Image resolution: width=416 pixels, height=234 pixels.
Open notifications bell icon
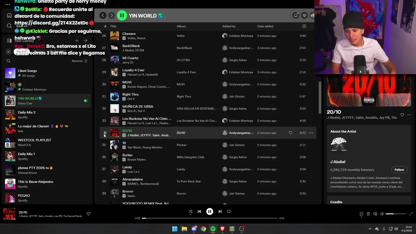(296, 15)
